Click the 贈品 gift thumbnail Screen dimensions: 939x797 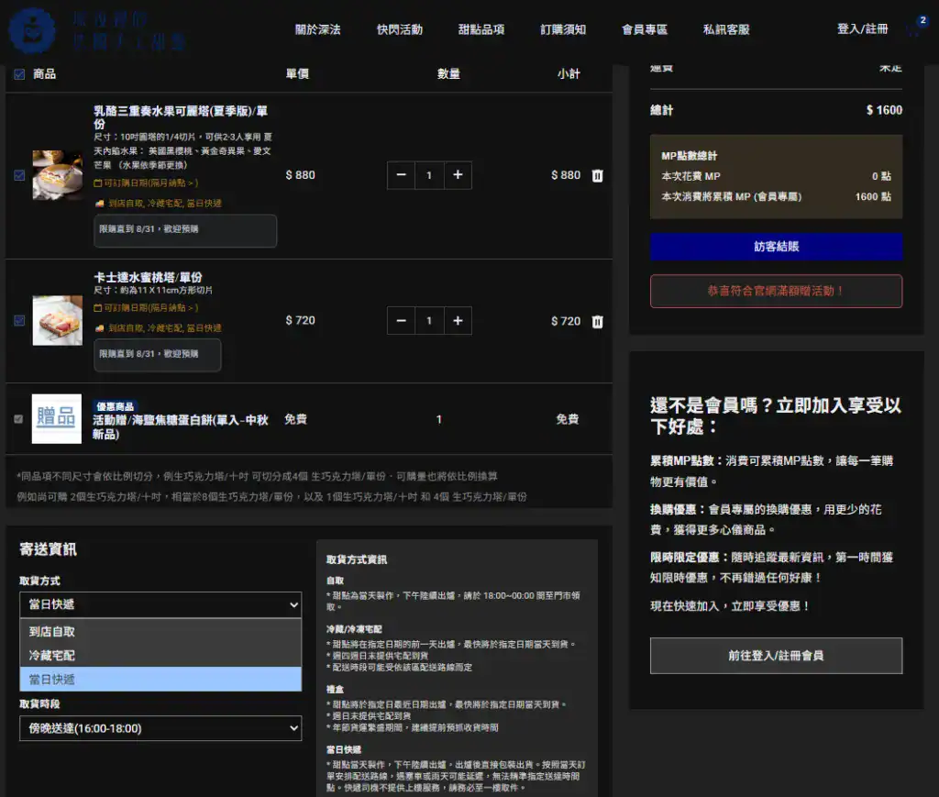click(x=56, y=418)
